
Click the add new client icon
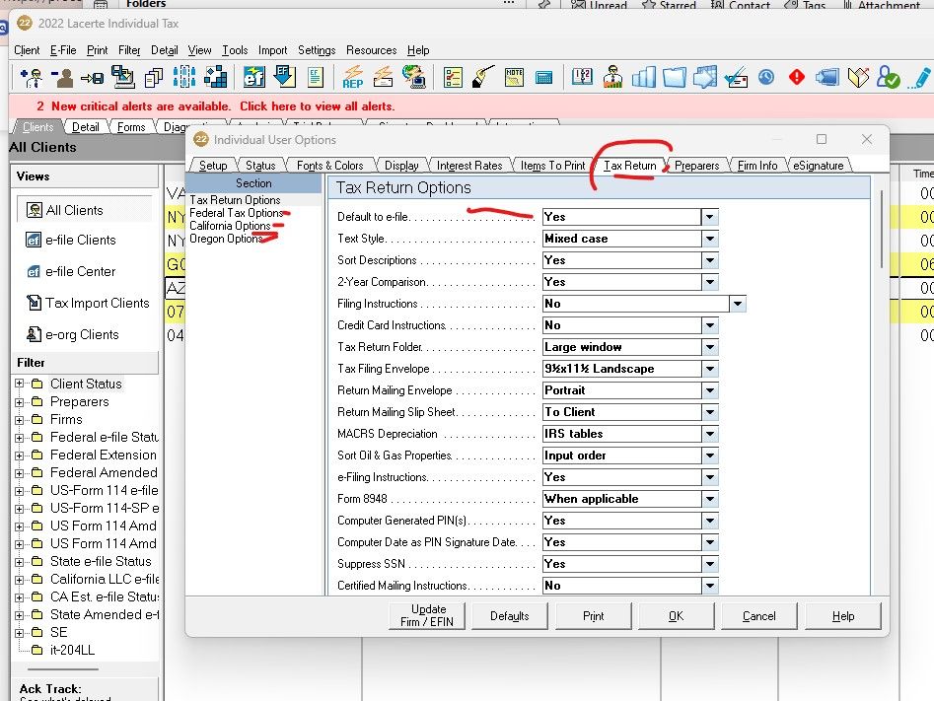[x=31, y=78]
